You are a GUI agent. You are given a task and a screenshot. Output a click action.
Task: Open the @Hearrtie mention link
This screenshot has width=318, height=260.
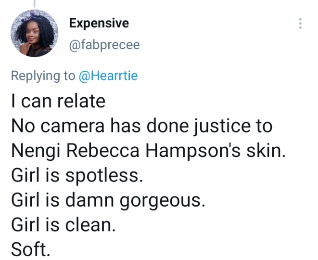108,76
